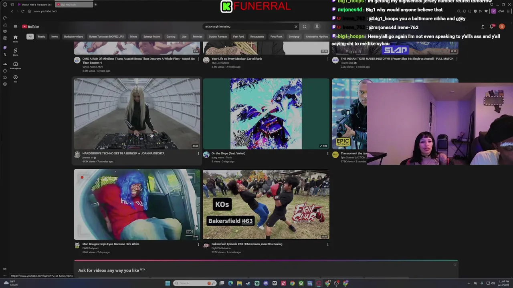The height and width of the screenshot is (288, 513).
Task: Select the Science fiction filter chip
Action: point(151,36)
